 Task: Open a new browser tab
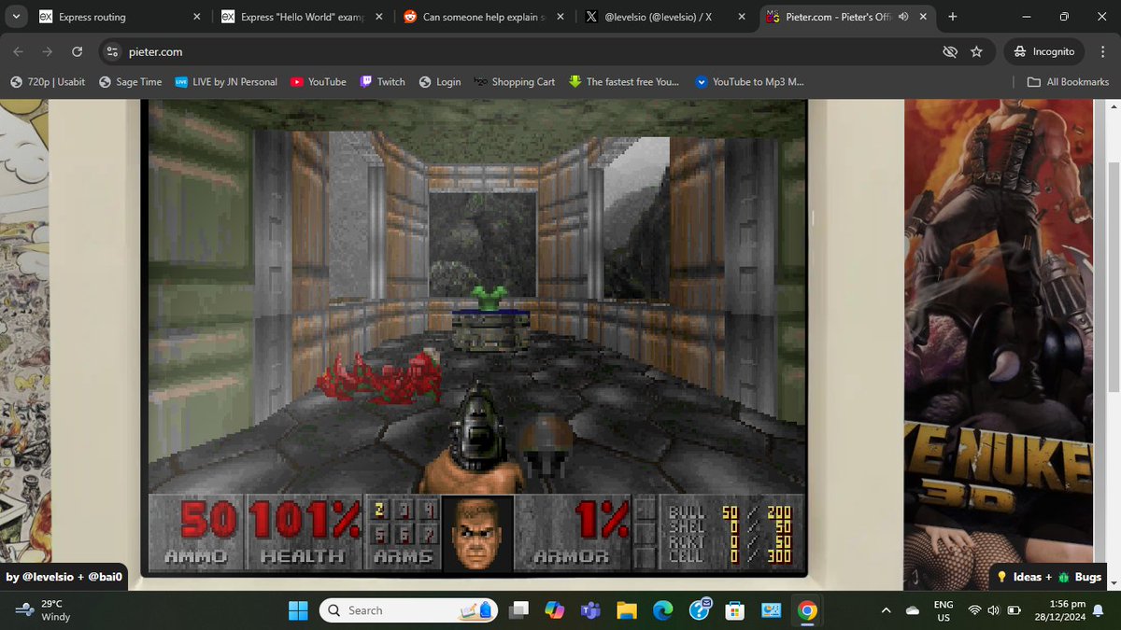pyautogui.click(x=953, y=17)
